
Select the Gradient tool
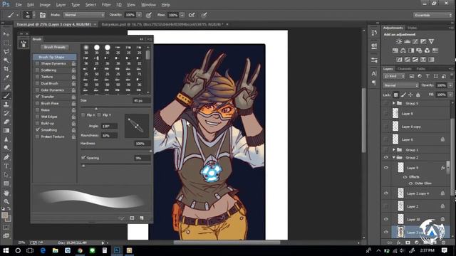6,131
